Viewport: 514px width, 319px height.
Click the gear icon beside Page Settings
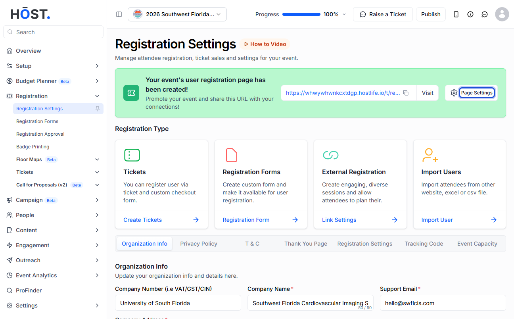pyautogui.click(x=454, y=93)
